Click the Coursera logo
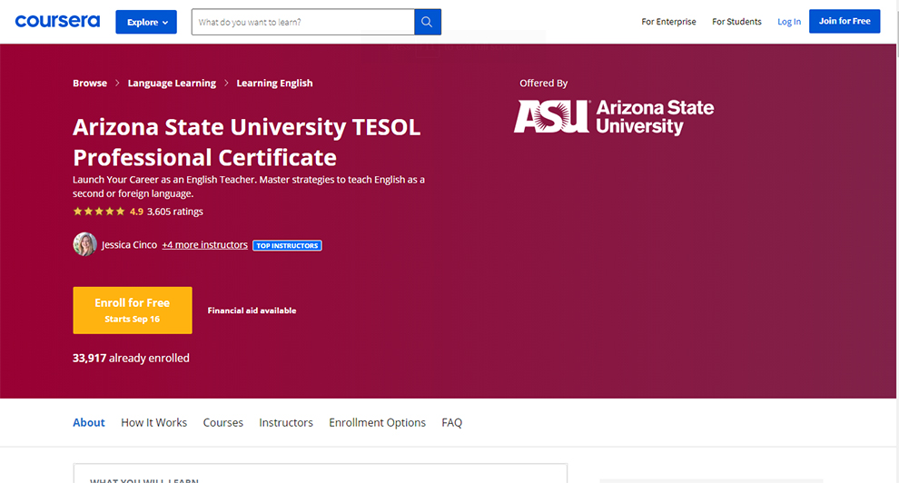The height and width of the screenshot is (483, 899). (x=57, y=21)
